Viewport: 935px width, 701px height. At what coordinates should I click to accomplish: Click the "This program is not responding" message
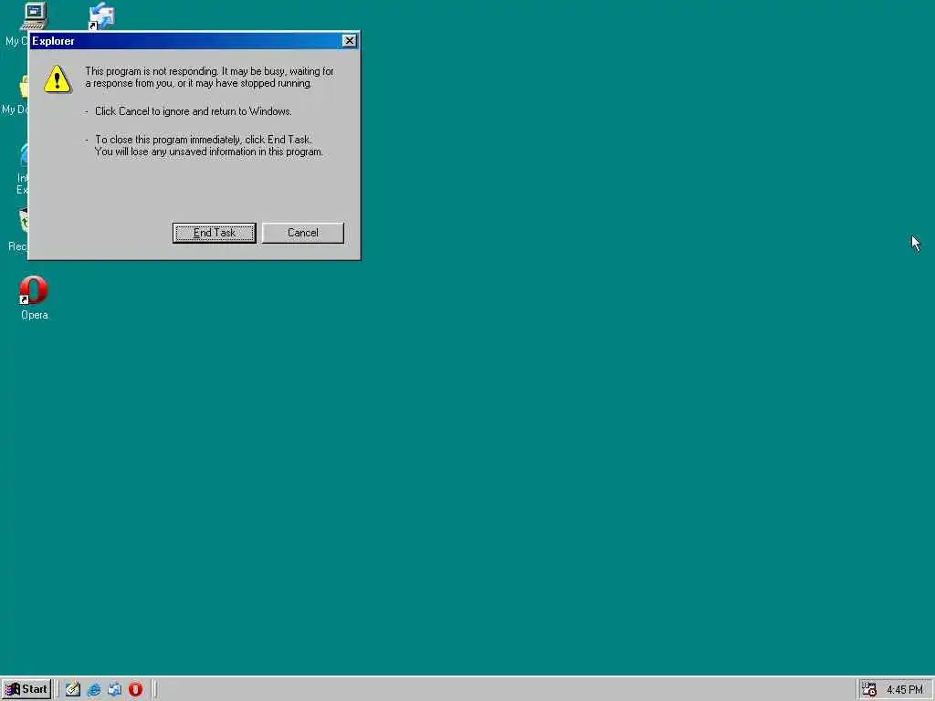(209, 77)
